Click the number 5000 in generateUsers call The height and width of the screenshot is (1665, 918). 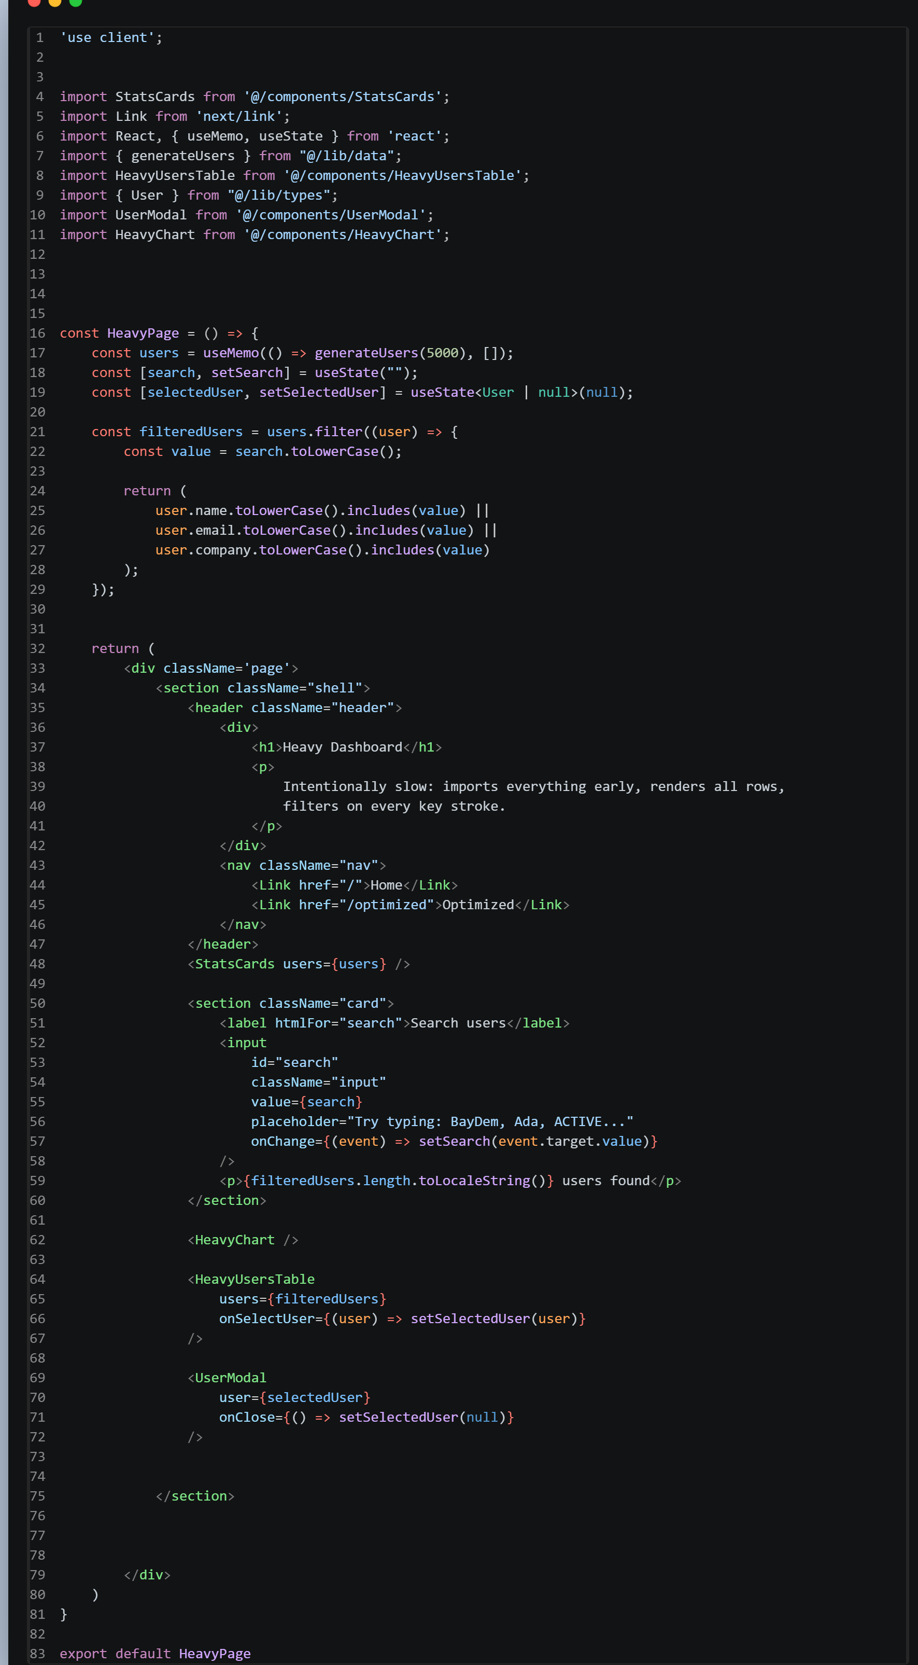pyautogui.click(x=442, y=354)
